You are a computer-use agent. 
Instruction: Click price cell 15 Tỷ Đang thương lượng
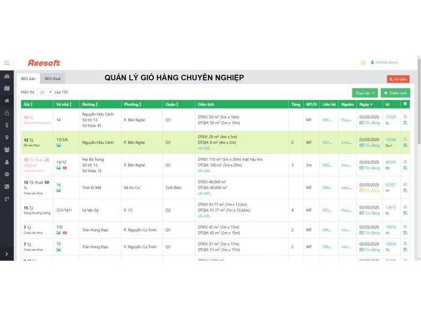coord(37,210)
